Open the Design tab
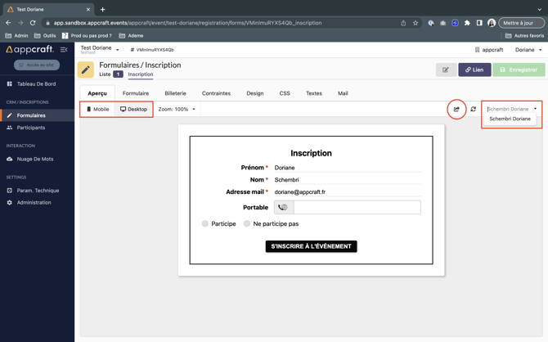 255,93
